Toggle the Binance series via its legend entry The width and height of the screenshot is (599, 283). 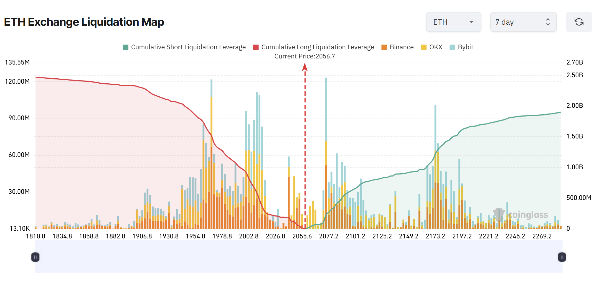pos(402,47)
